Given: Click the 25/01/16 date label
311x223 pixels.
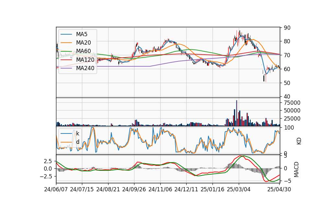Looking at the screenshot, I should [213, 189].
